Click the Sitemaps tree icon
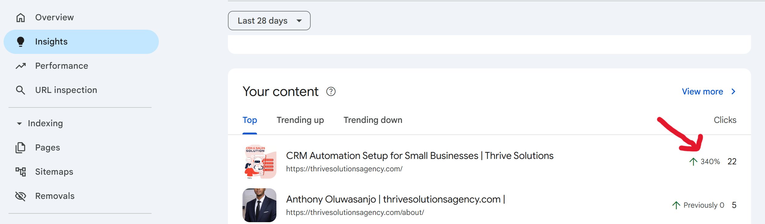The width and height of the screenshot is (765, 224). point(21,172)
